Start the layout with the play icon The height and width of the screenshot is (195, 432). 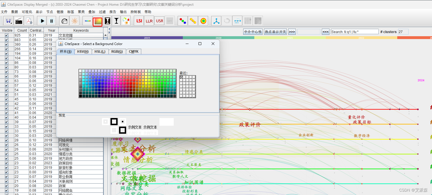click(42, 21)
